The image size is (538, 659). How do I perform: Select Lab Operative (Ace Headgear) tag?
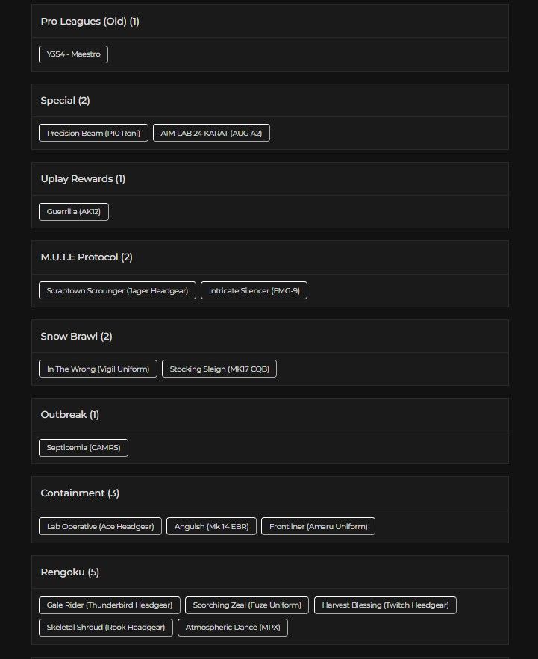(x=101, y=526)
